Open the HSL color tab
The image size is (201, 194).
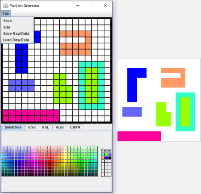pos(45,128)
